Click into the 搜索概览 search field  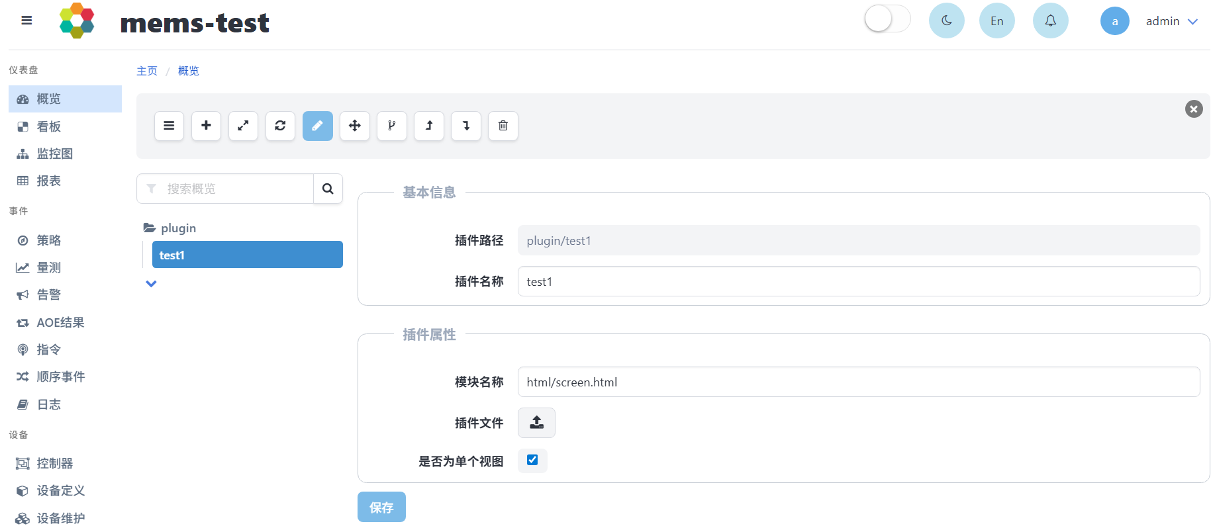point(225,189)
